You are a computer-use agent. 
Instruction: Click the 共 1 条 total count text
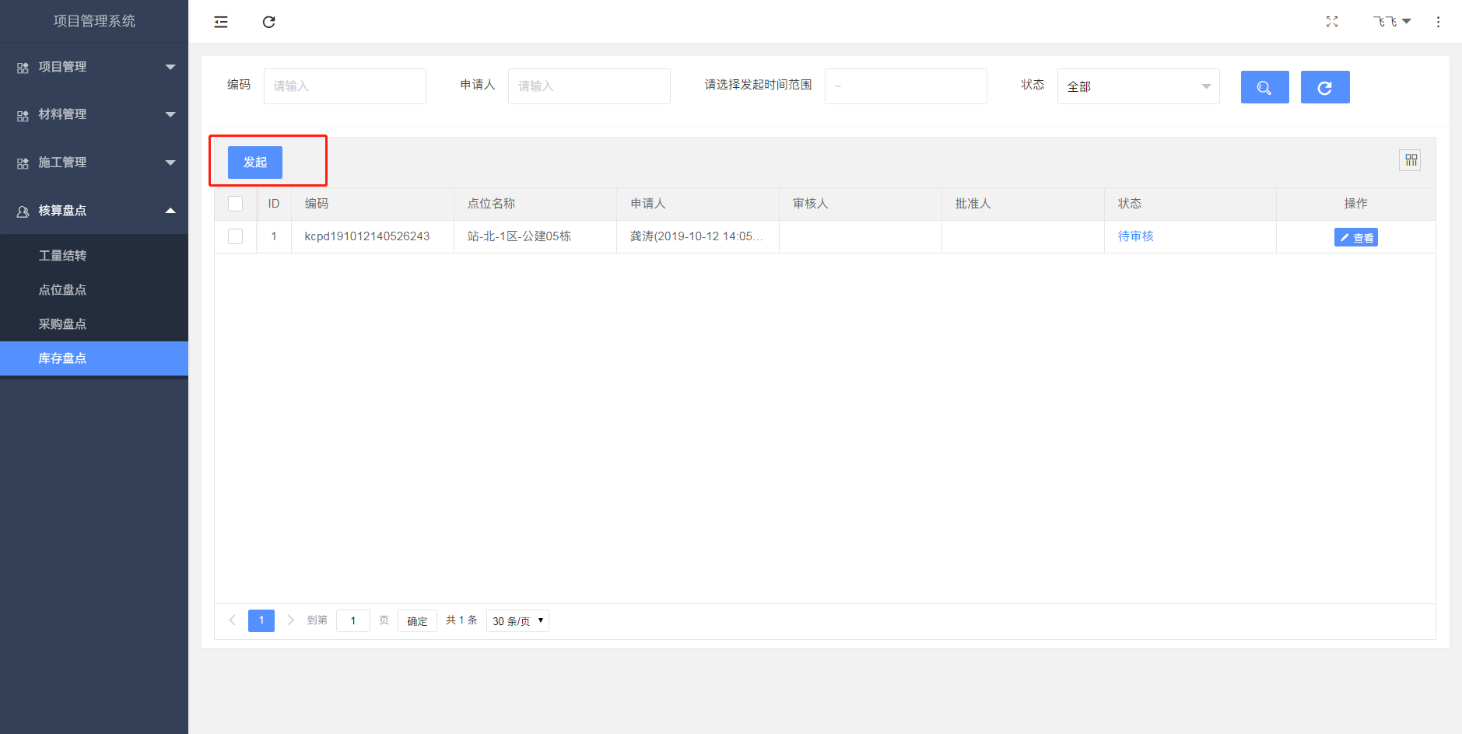(x=461, y=620)
